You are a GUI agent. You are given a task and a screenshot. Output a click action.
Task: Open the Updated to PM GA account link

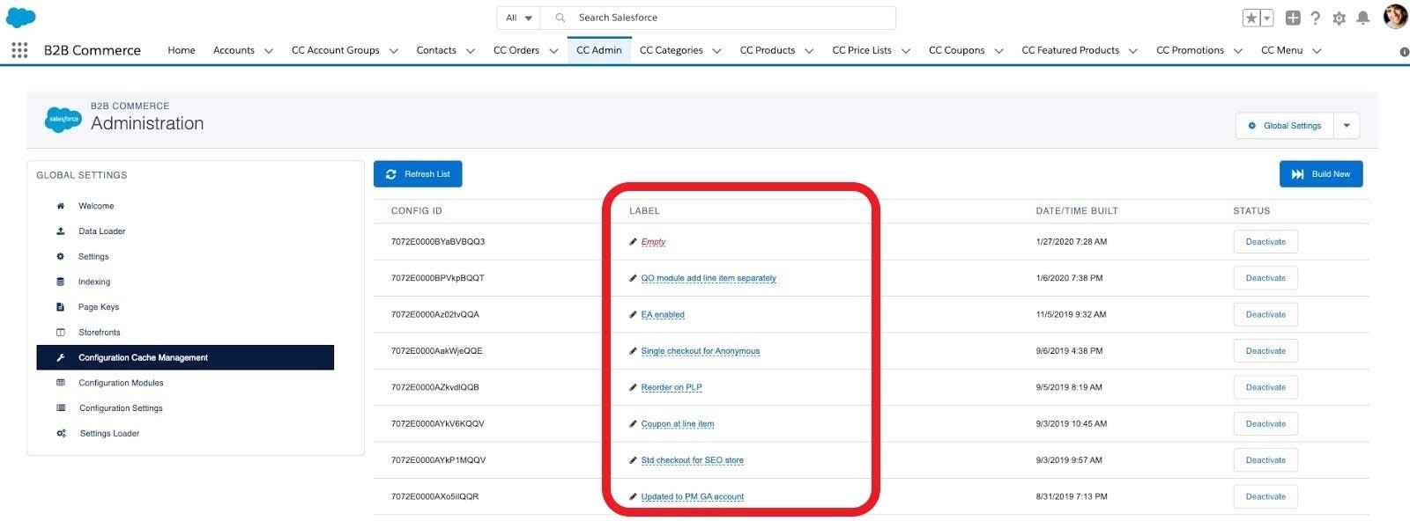coord(693,496)
